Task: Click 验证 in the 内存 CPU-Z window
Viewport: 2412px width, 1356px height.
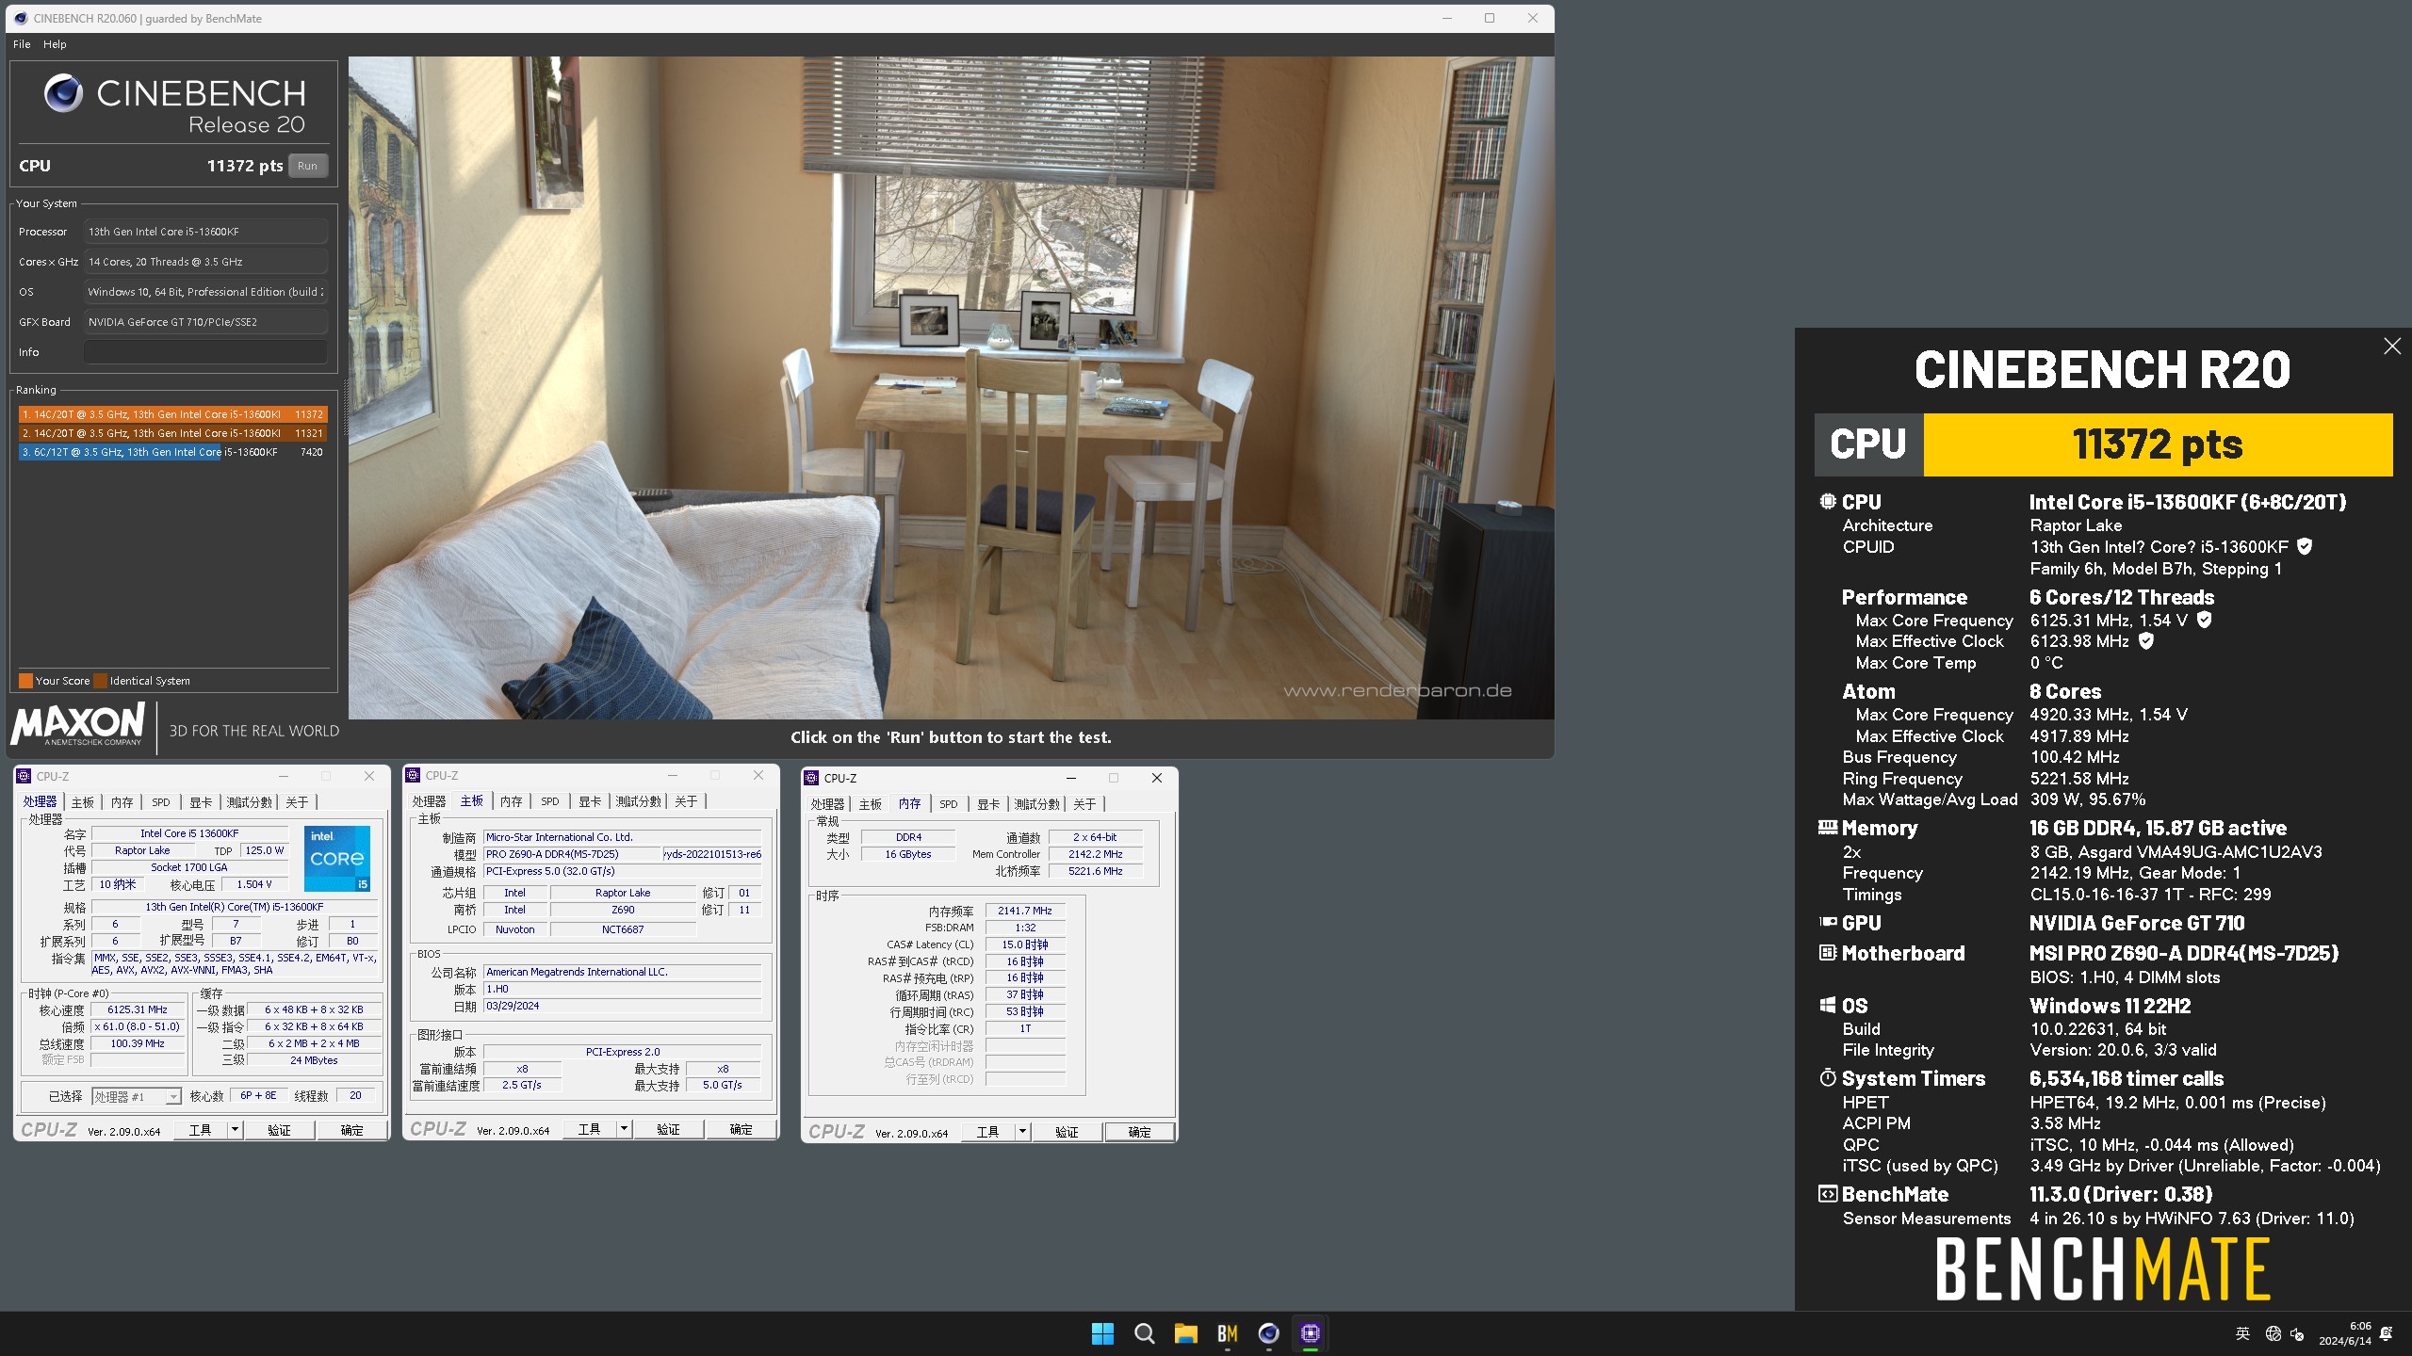Action: (x=1067, y=1132)
